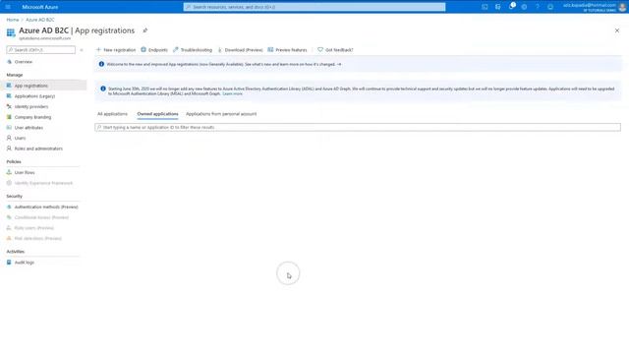629x354 pixels.
Task: Open Cloud Shell from top bar
Action: pyautogui.click(x=485, y=7)
